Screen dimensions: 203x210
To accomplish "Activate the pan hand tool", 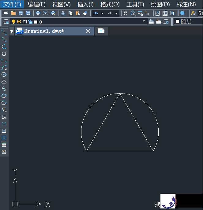I will [x=126, y=13].
